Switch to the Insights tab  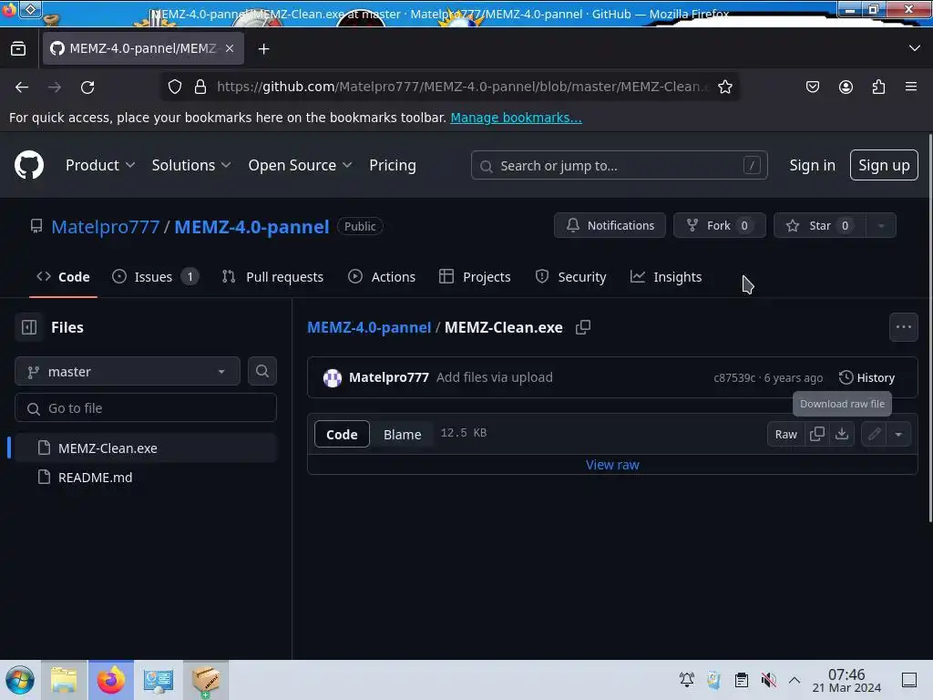(666, 277)
